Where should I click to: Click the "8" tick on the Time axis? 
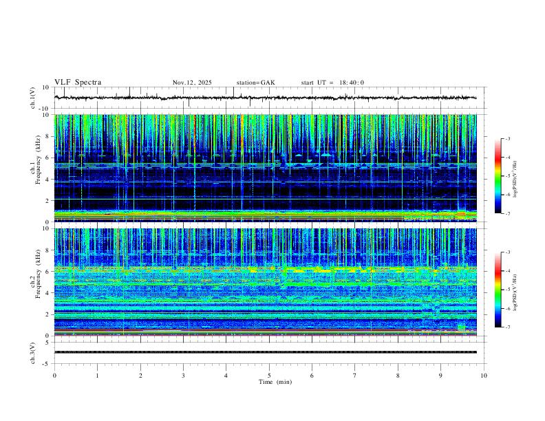click(398, 376)
